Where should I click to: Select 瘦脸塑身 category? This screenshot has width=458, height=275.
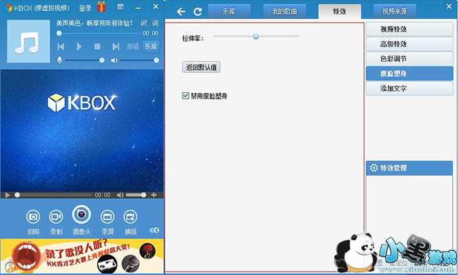(409, 74)
